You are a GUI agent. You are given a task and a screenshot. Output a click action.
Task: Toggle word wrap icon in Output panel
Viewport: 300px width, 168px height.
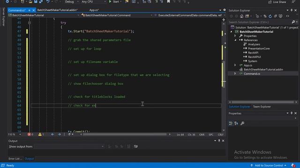[x=135, y=147]
